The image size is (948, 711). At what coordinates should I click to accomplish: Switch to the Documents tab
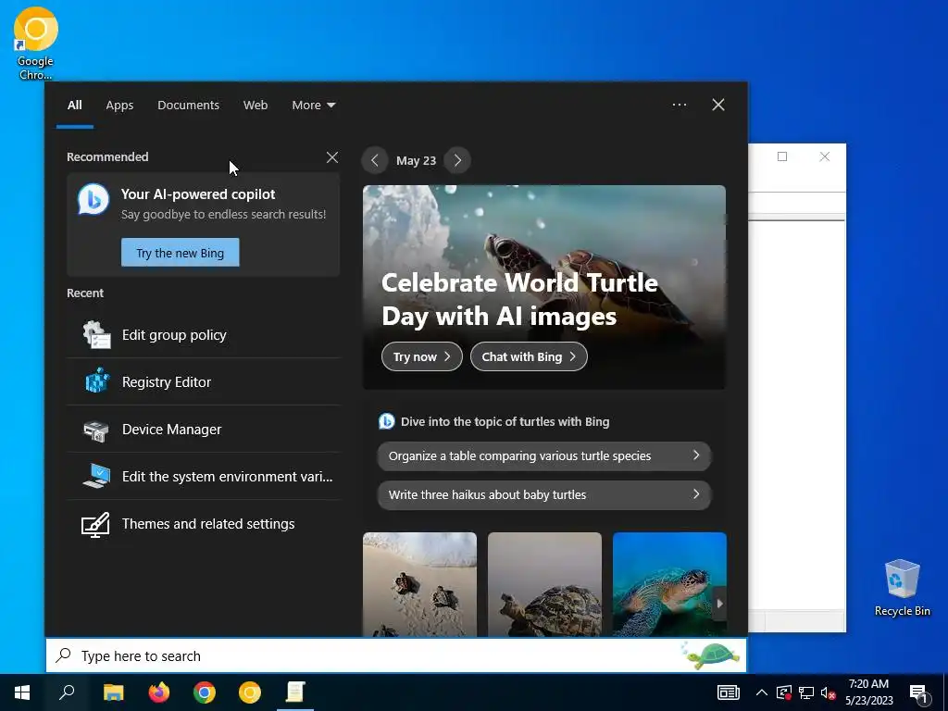[188, 106]
